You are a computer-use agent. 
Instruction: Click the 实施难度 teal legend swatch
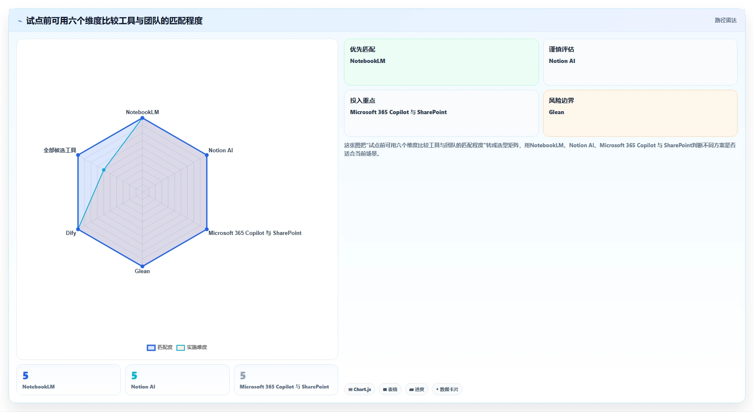181,347
